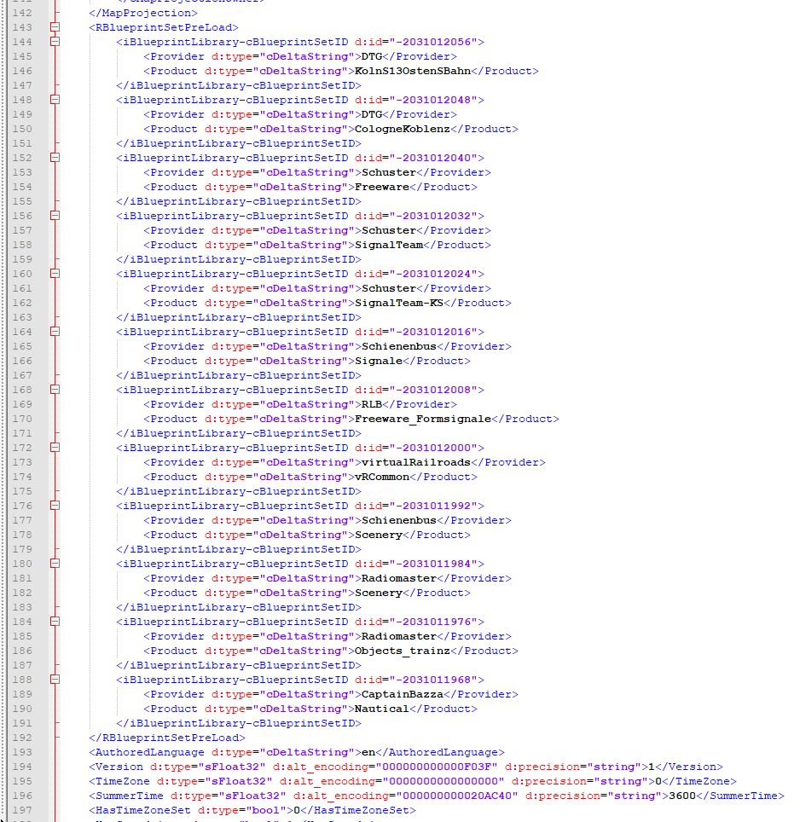The image size is (800, 822).
Task: Click Schienenbus provider on line 165
Action: click(x=399, y=346)
